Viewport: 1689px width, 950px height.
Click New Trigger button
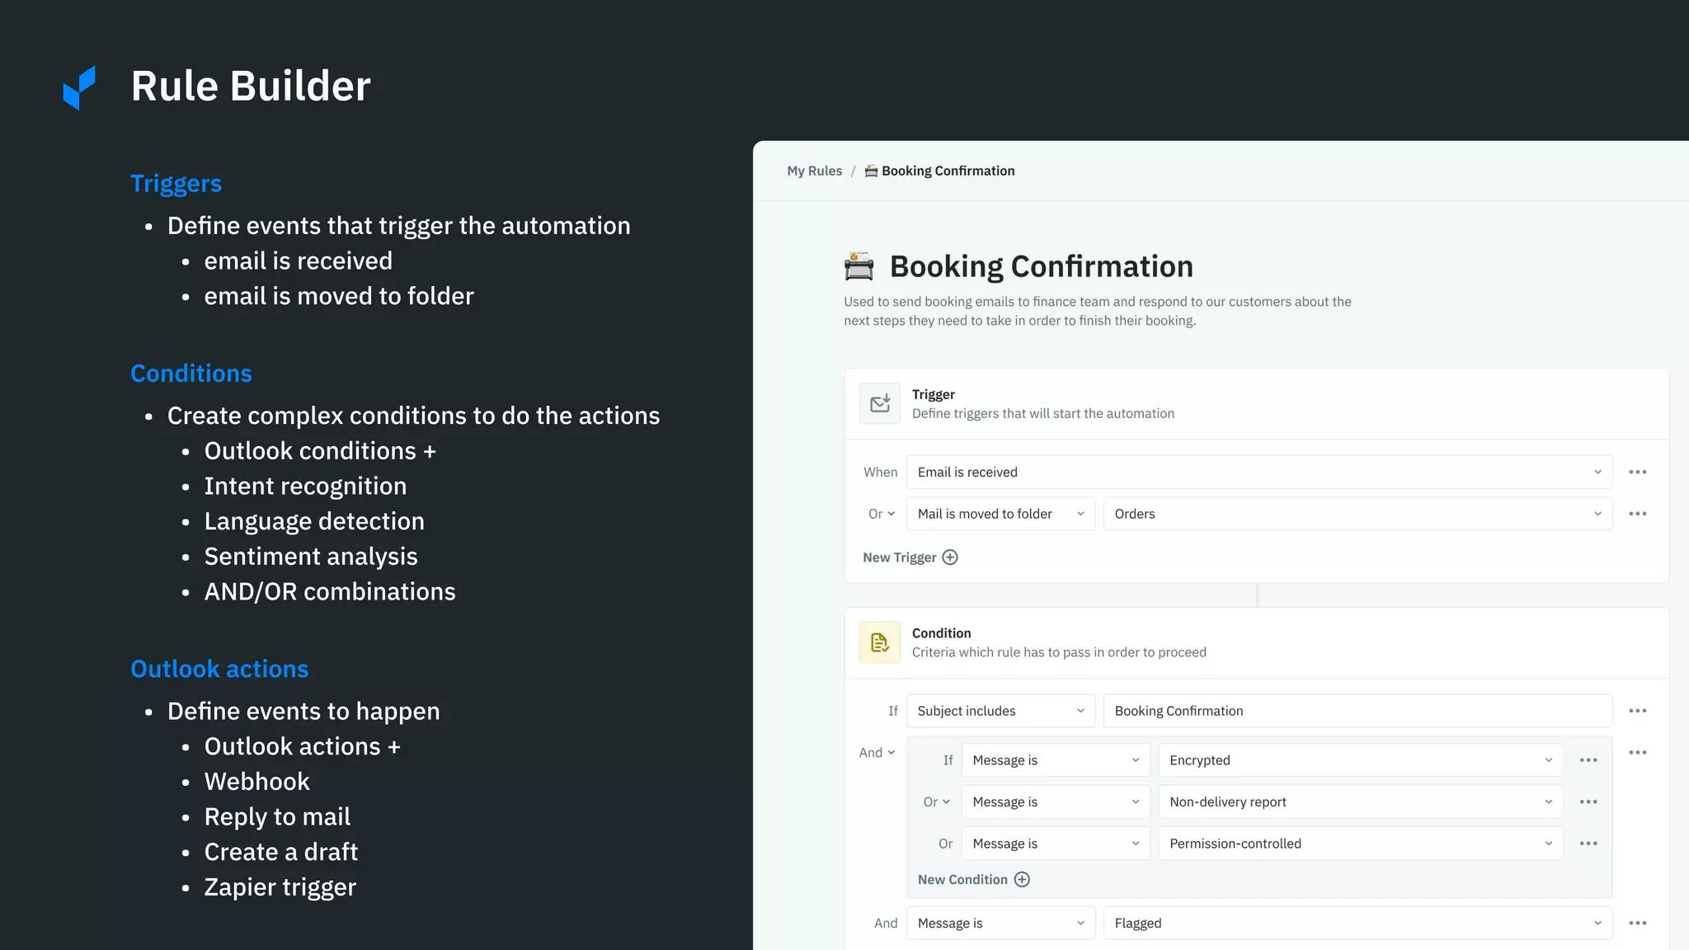[900, 557]
